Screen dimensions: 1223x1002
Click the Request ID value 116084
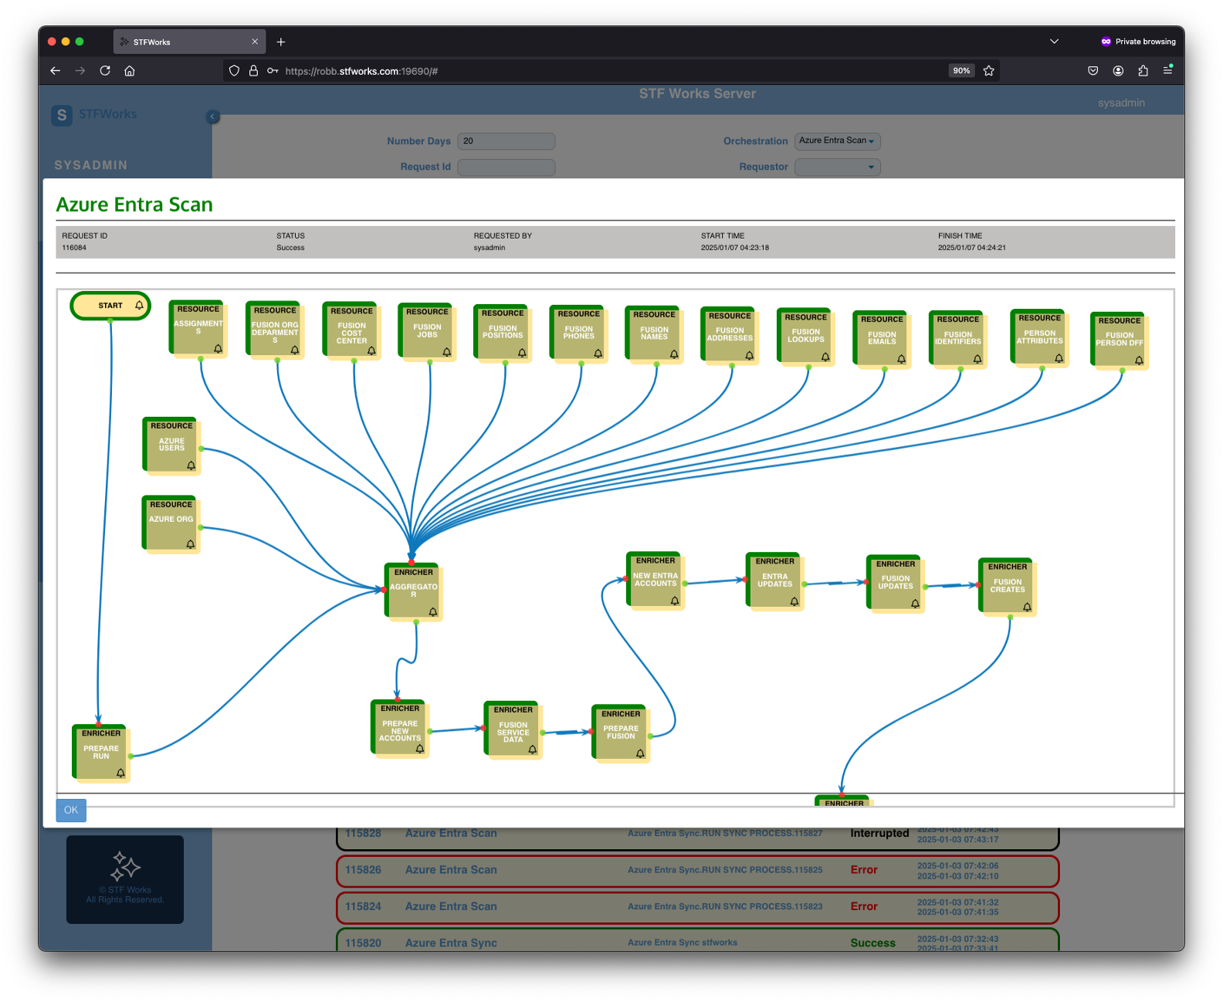(x=74, y=248)
